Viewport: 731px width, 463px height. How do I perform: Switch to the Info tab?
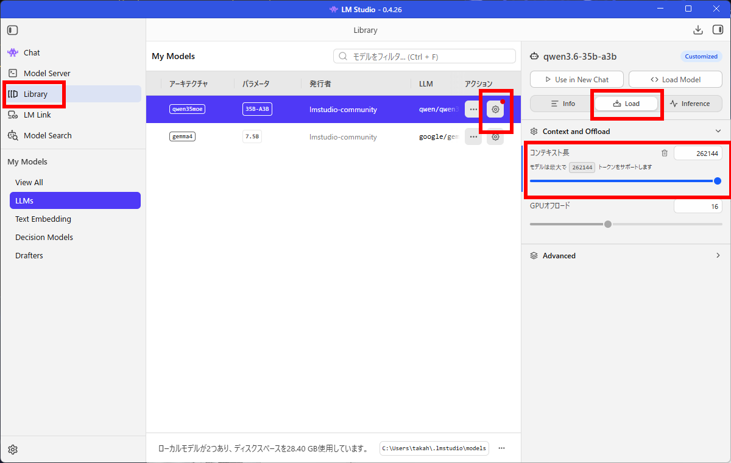tap(562, 104)
